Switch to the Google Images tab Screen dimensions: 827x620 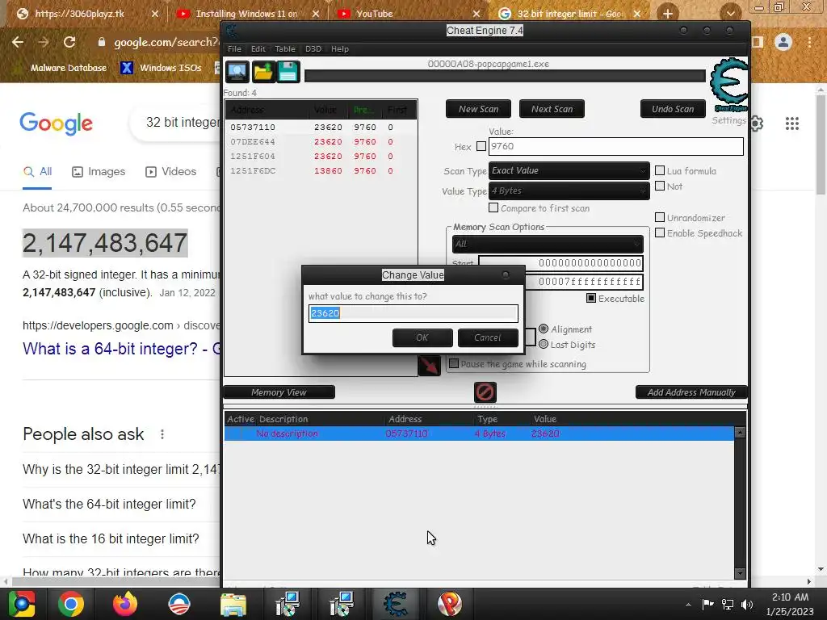pos(99,172)
